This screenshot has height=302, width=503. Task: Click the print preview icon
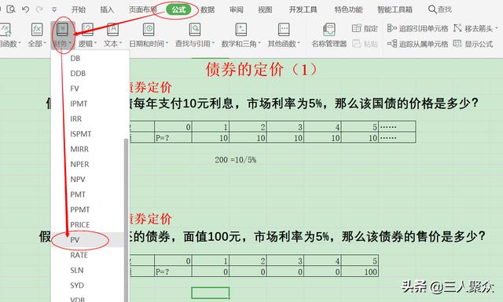pos(11,9)
